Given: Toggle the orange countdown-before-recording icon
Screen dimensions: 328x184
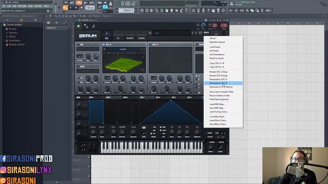Looking at the screenshot, I should (x=79, y=3).
